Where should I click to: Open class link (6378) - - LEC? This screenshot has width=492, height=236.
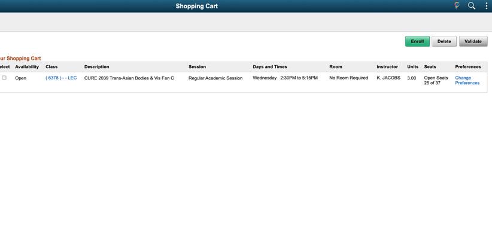pos(61,78)
